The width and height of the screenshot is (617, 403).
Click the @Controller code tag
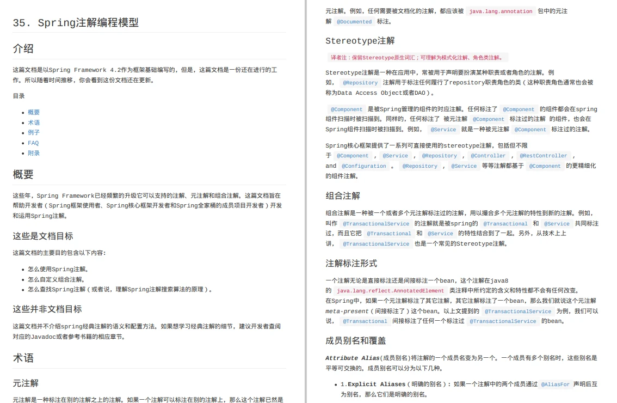point(488,156)
